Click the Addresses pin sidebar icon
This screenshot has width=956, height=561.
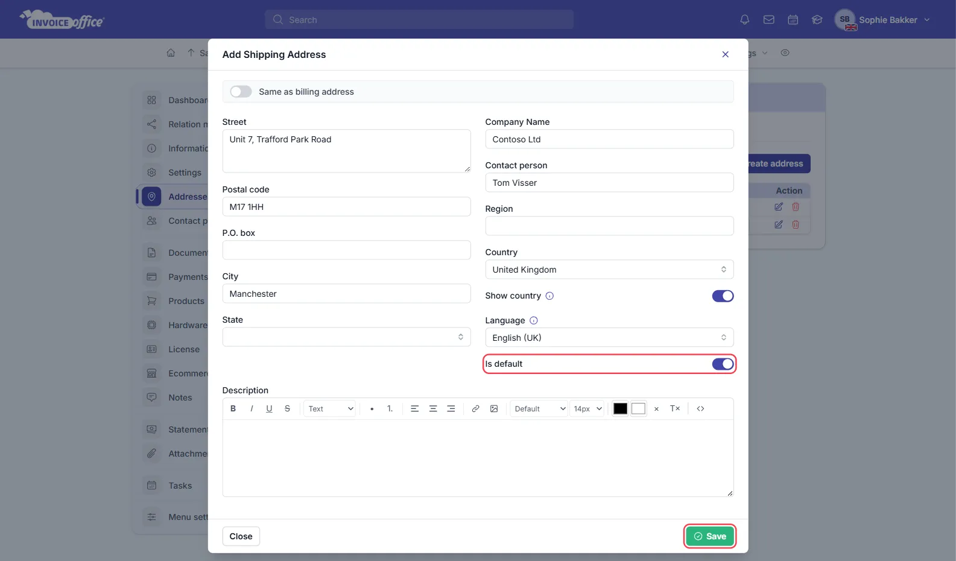click(151, 197)
